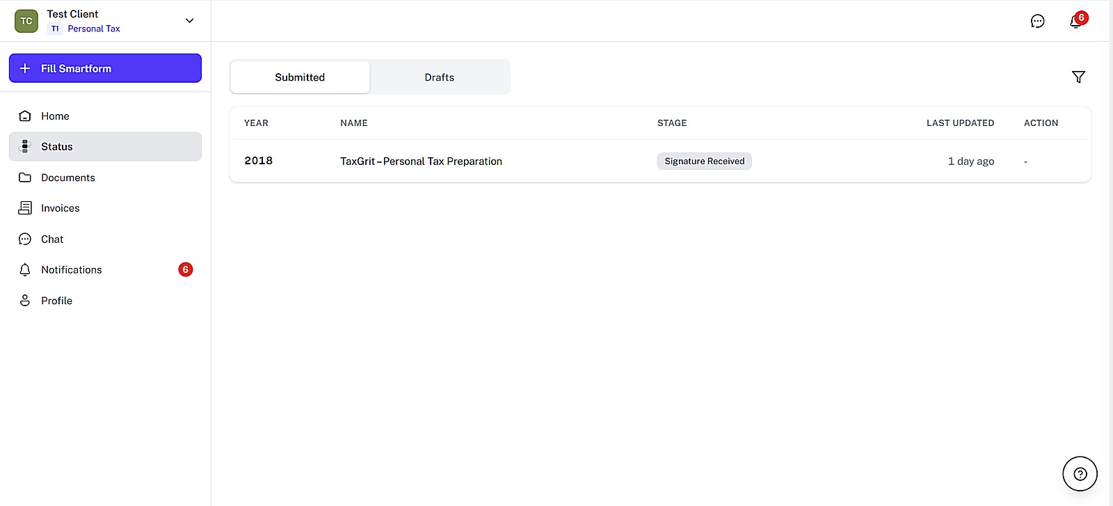Click the 1 day ago cell
The image size is (1113, 506).
[x=971, y=161]
